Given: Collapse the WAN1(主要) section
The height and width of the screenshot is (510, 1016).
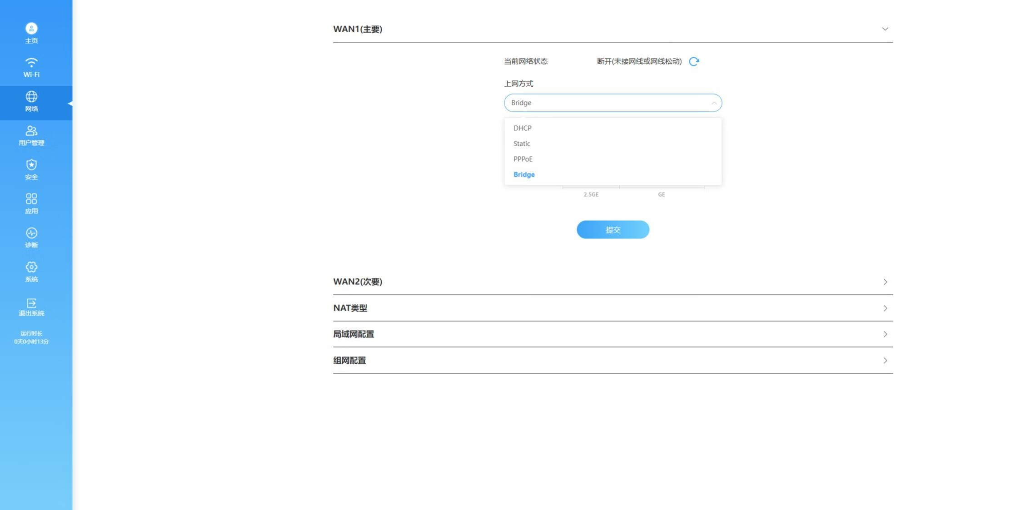Looking at the screenshot, I should [x=885, y=29].
